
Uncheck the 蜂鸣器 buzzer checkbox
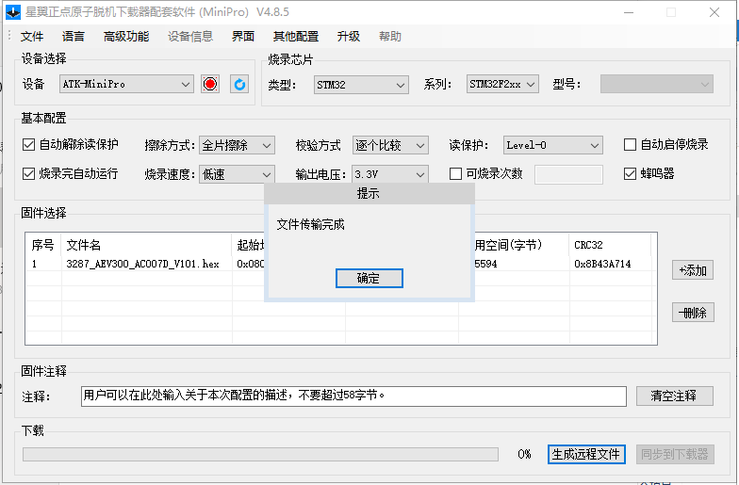(631, 174)
